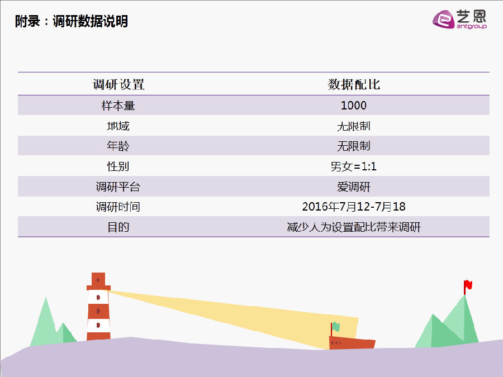Select the column header 数据配比

pos(354,84)
